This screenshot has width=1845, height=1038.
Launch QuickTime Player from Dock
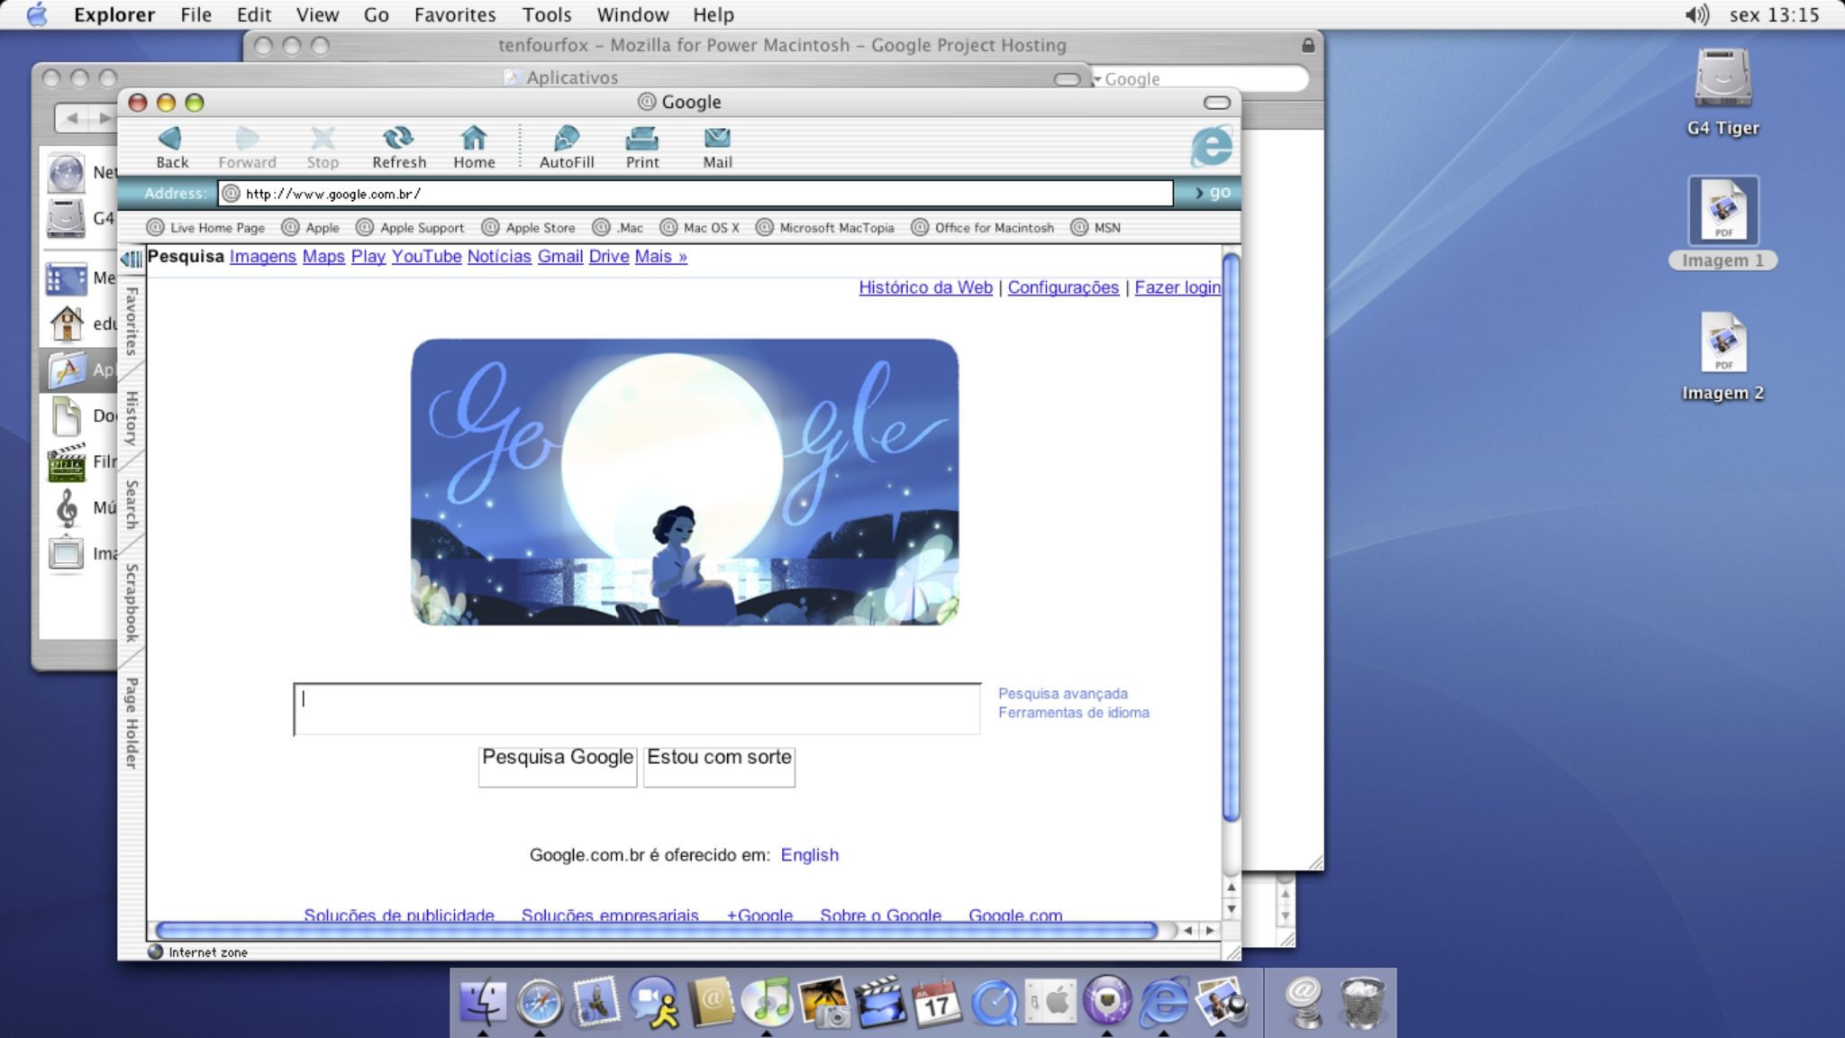point(994,1002)
